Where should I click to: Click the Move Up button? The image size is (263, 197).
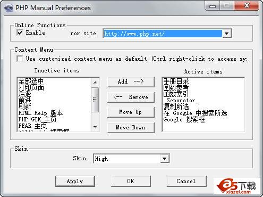point(131,112)
